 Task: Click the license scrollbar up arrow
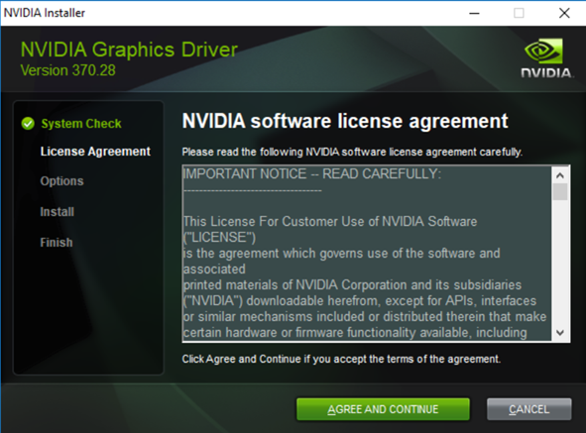click(x=560, y=174)
